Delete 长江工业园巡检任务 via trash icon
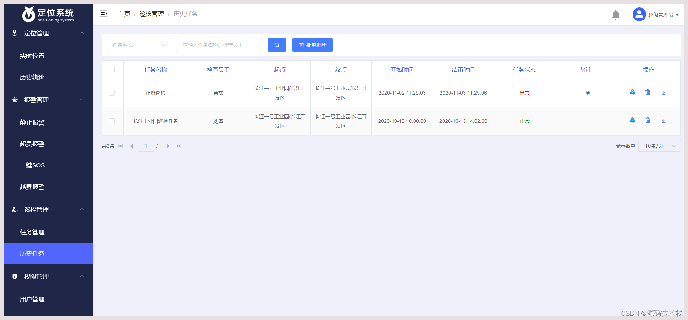The image size is (688, 320). click(648, 120)
